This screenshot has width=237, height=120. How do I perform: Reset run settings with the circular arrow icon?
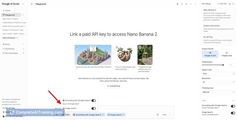tap(230, 4)
